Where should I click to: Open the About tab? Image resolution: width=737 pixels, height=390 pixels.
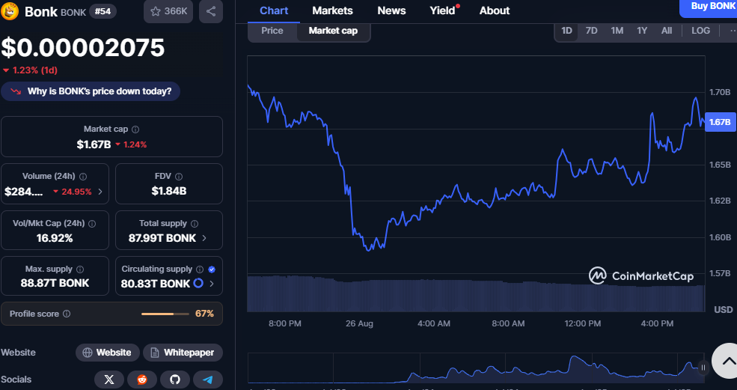495,10
